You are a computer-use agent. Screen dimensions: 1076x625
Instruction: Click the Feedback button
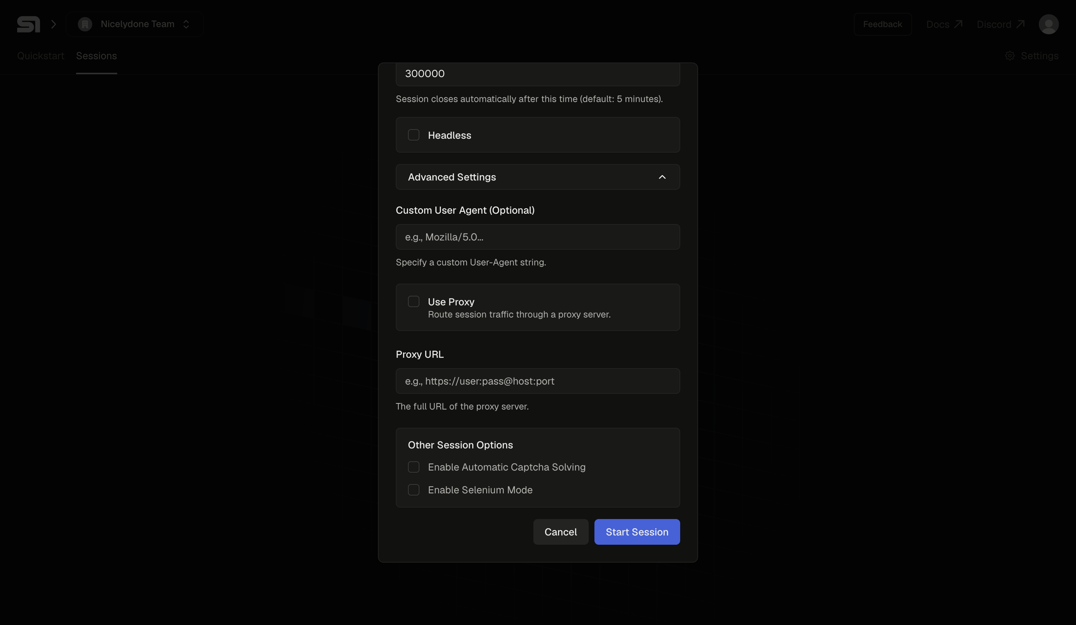(882, 24)
